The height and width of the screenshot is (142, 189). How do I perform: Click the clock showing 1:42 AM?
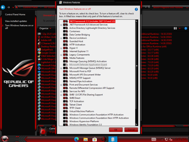[x=181, y=139]
